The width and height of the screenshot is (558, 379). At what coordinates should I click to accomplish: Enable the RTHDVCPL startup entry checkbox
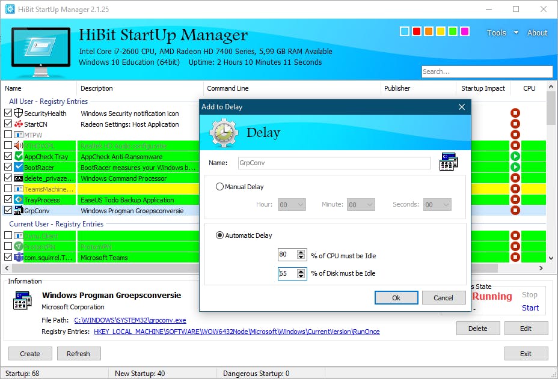(x=8, y=145)
